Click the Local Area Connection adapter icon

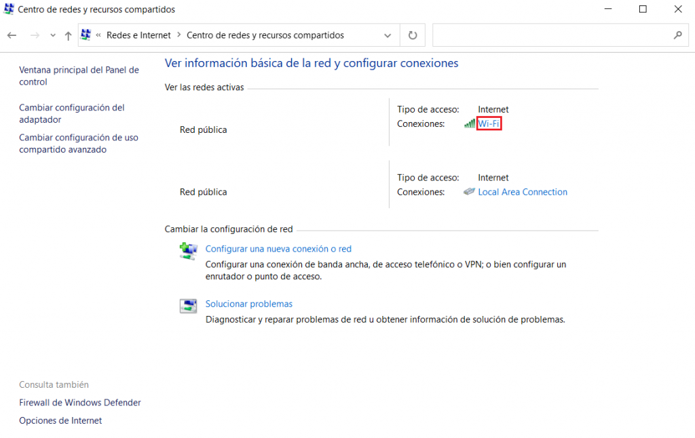coord(469,192)
